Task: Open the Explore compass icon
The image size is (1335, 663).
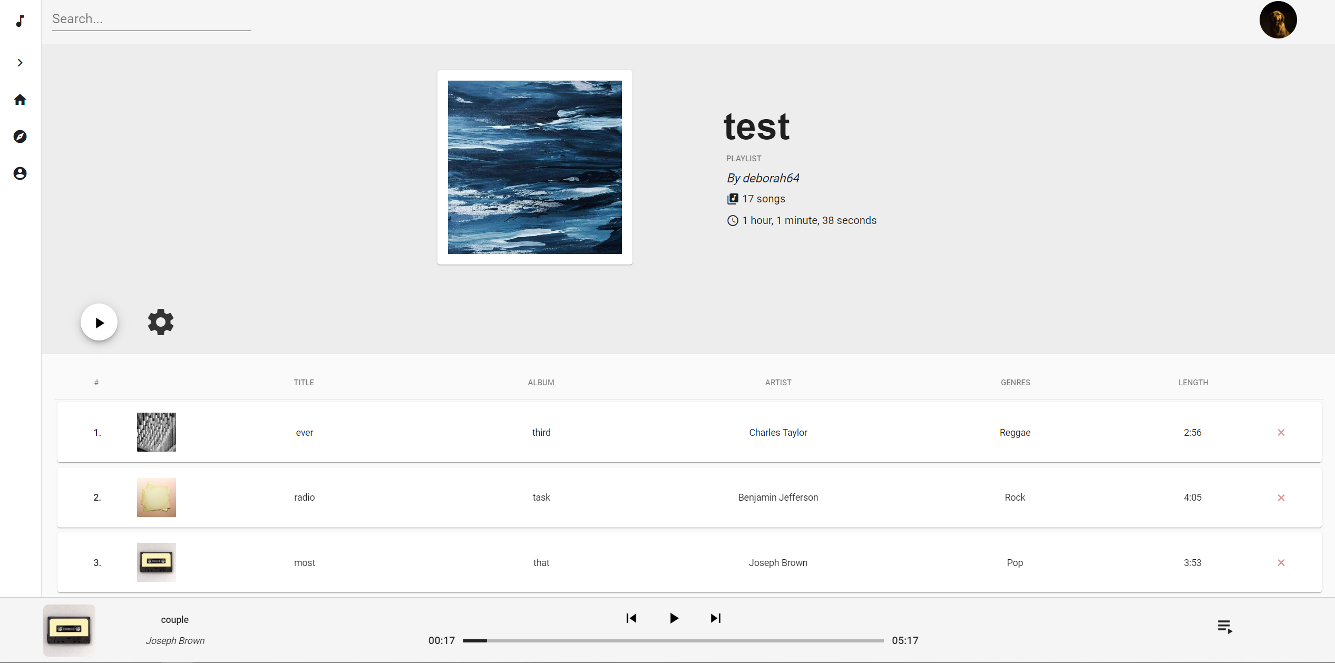Action: tap(20, 136)
